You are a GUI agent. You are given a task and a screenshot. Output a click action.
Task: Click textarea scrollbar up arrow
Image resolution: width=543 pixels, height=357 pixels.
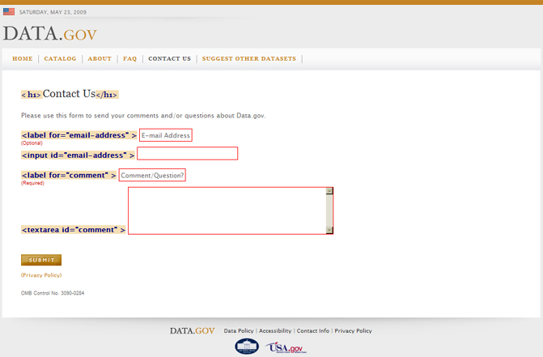click(x=329, y=191)
